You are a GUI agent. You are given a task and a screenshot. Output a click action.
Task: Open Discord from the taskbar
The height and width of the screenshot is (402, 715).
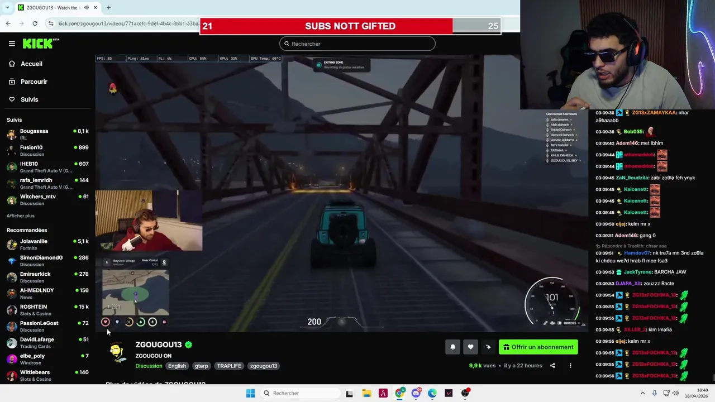click(x=416, y=393)
